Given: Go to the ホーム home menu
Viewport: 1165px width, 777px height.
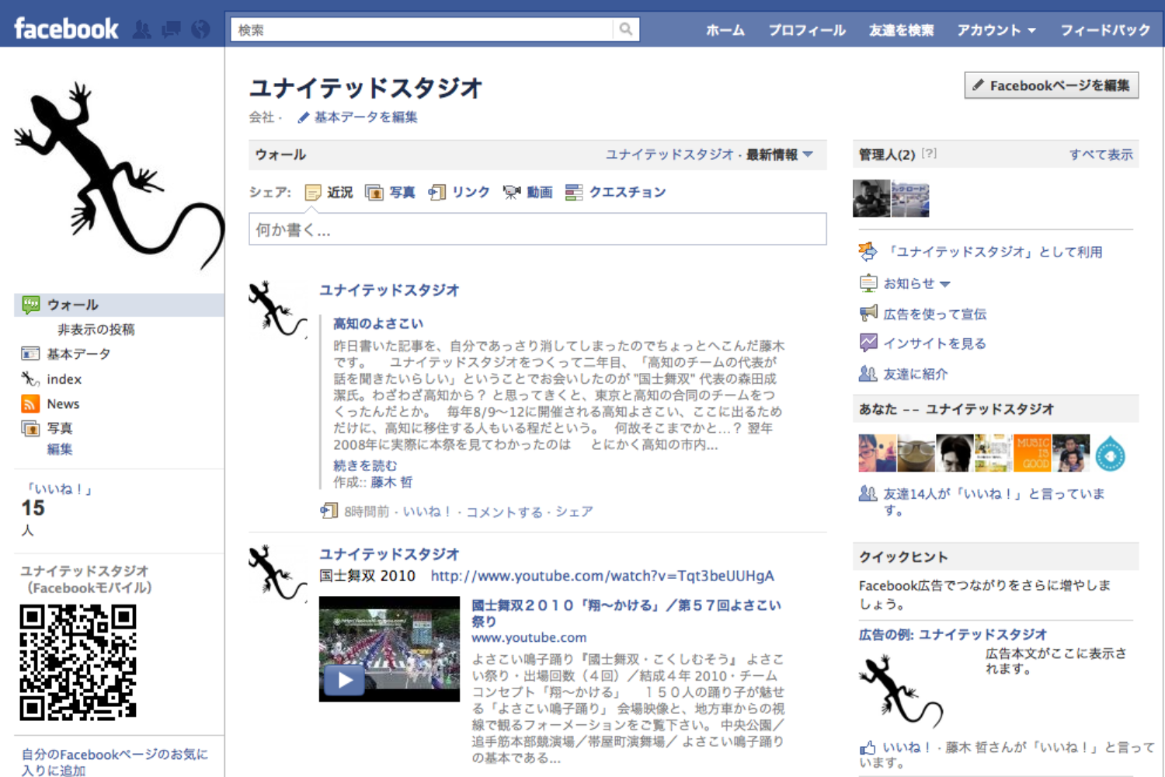Looking at the screenshot, I should 725,30.
